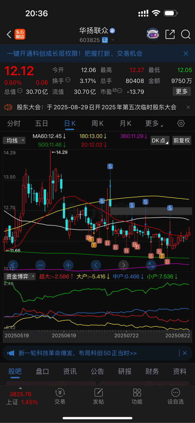Viewport: 195px width, 423px height.
Task: Tap the 大户:-5.416 fund value
Action: (93, 276)
